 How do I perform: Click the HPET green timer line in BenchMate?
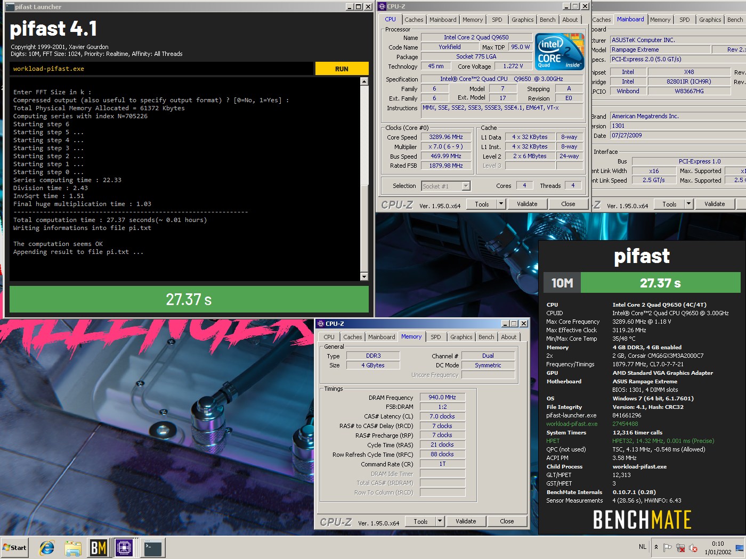[x=630, y=441]
